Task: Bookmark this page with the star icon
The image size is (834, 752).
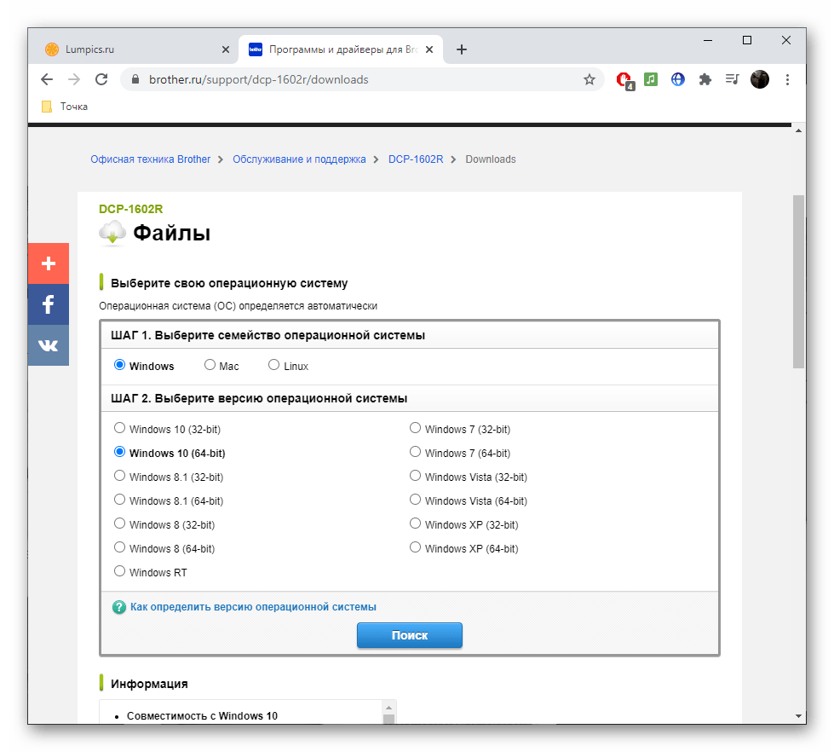Action: 589,79
